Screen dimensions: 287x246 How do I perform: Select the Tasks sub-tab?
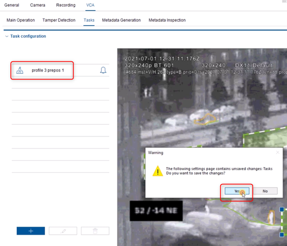(x=89, y=20)
